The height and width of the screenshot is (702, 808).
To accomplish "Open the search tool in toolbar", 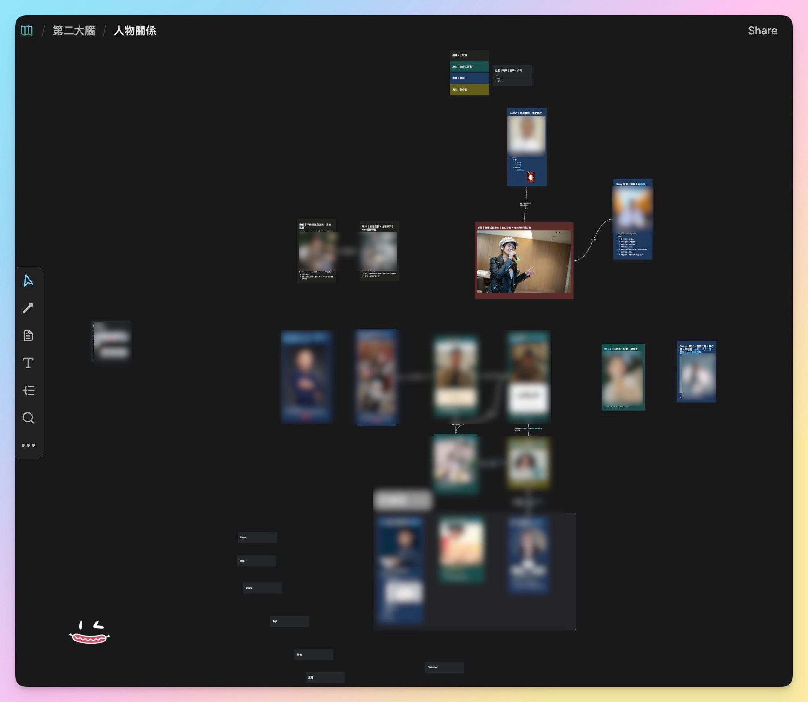I will point(28,418).
